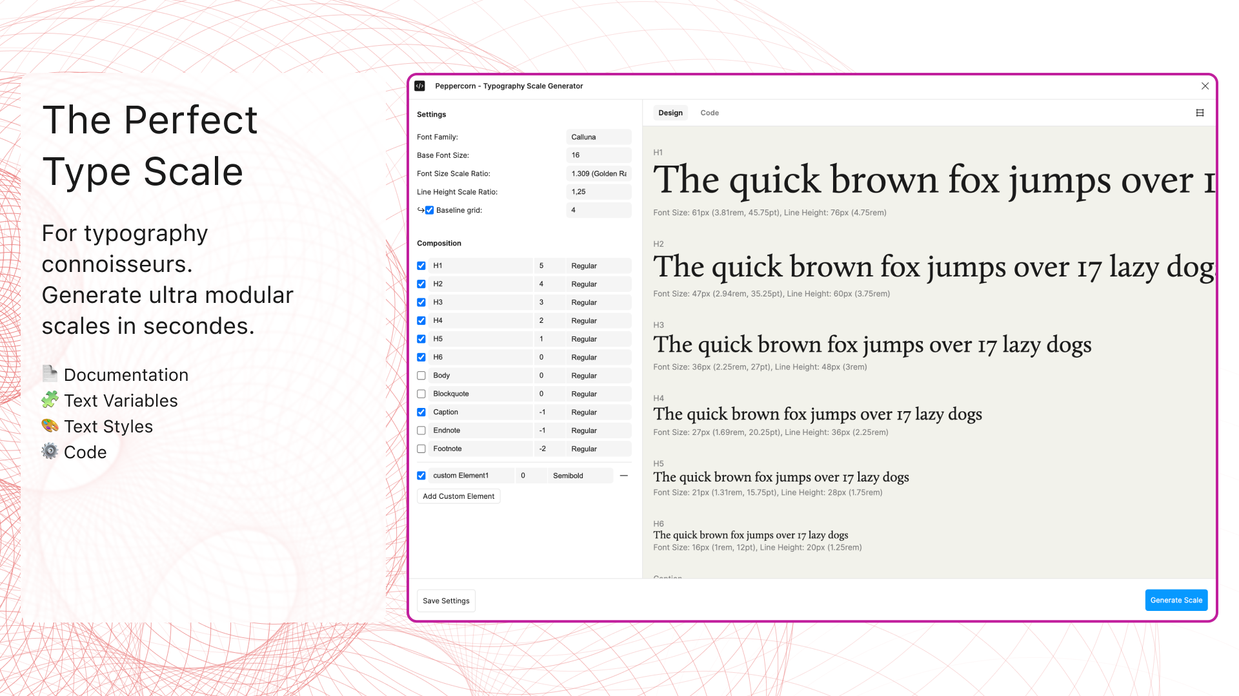The image size is (1239, 696).
Task: Select the Design tab
Action: click(670, 113)
